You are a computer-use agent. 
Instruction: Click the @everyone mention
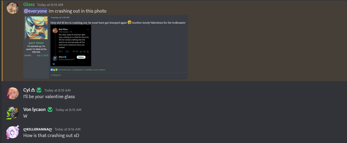coord(35,11)
